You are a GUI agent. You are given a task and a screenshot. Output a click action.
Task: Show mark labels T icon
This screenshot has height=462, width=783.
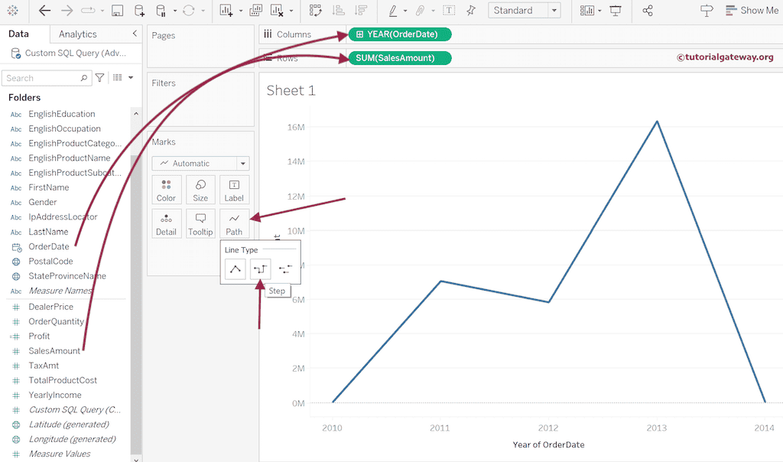pos(449,11)
